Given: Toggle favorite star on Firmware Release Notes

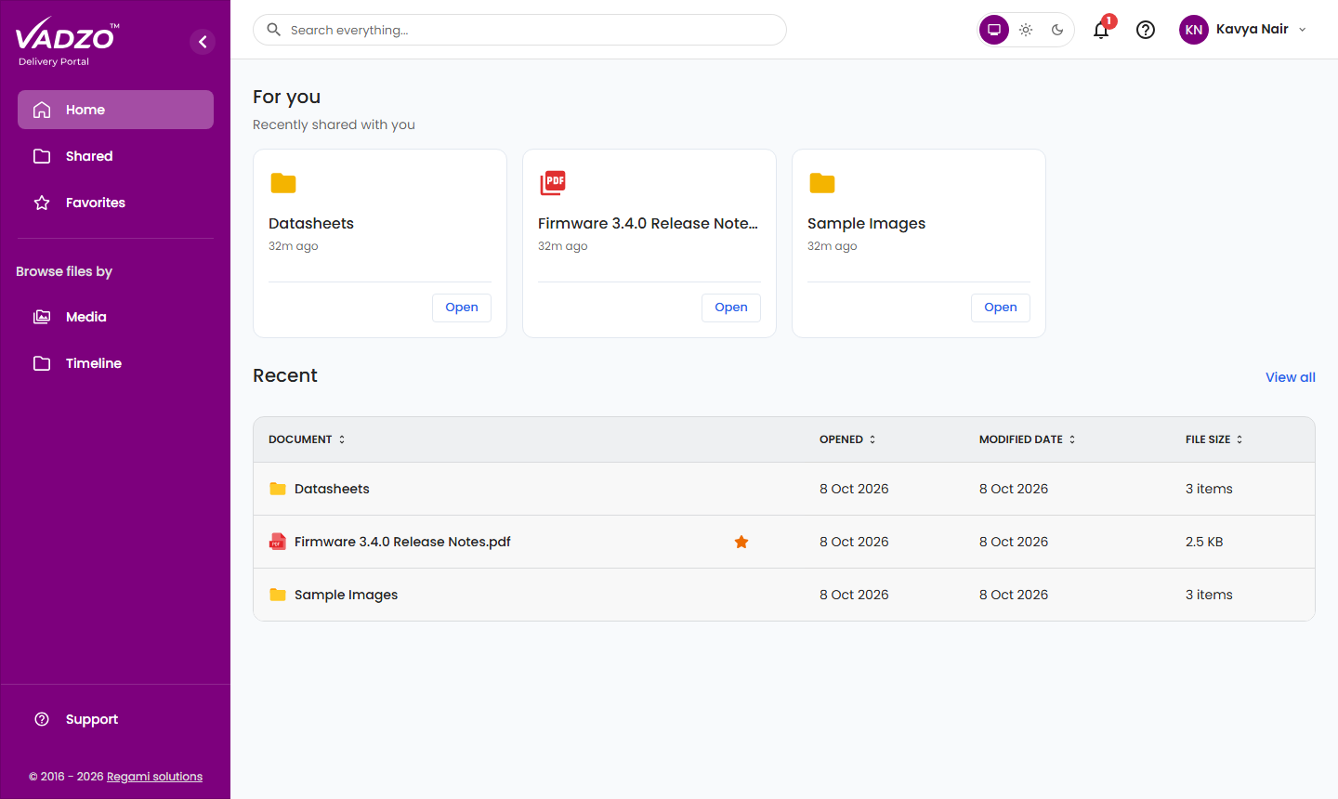Looking at the screenshot, I should pos(741,542).
